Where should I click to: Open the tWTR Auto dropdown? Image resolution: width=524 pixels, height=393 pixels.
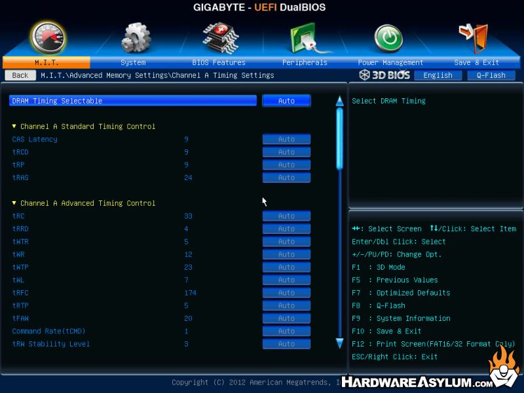click(286, 241)
